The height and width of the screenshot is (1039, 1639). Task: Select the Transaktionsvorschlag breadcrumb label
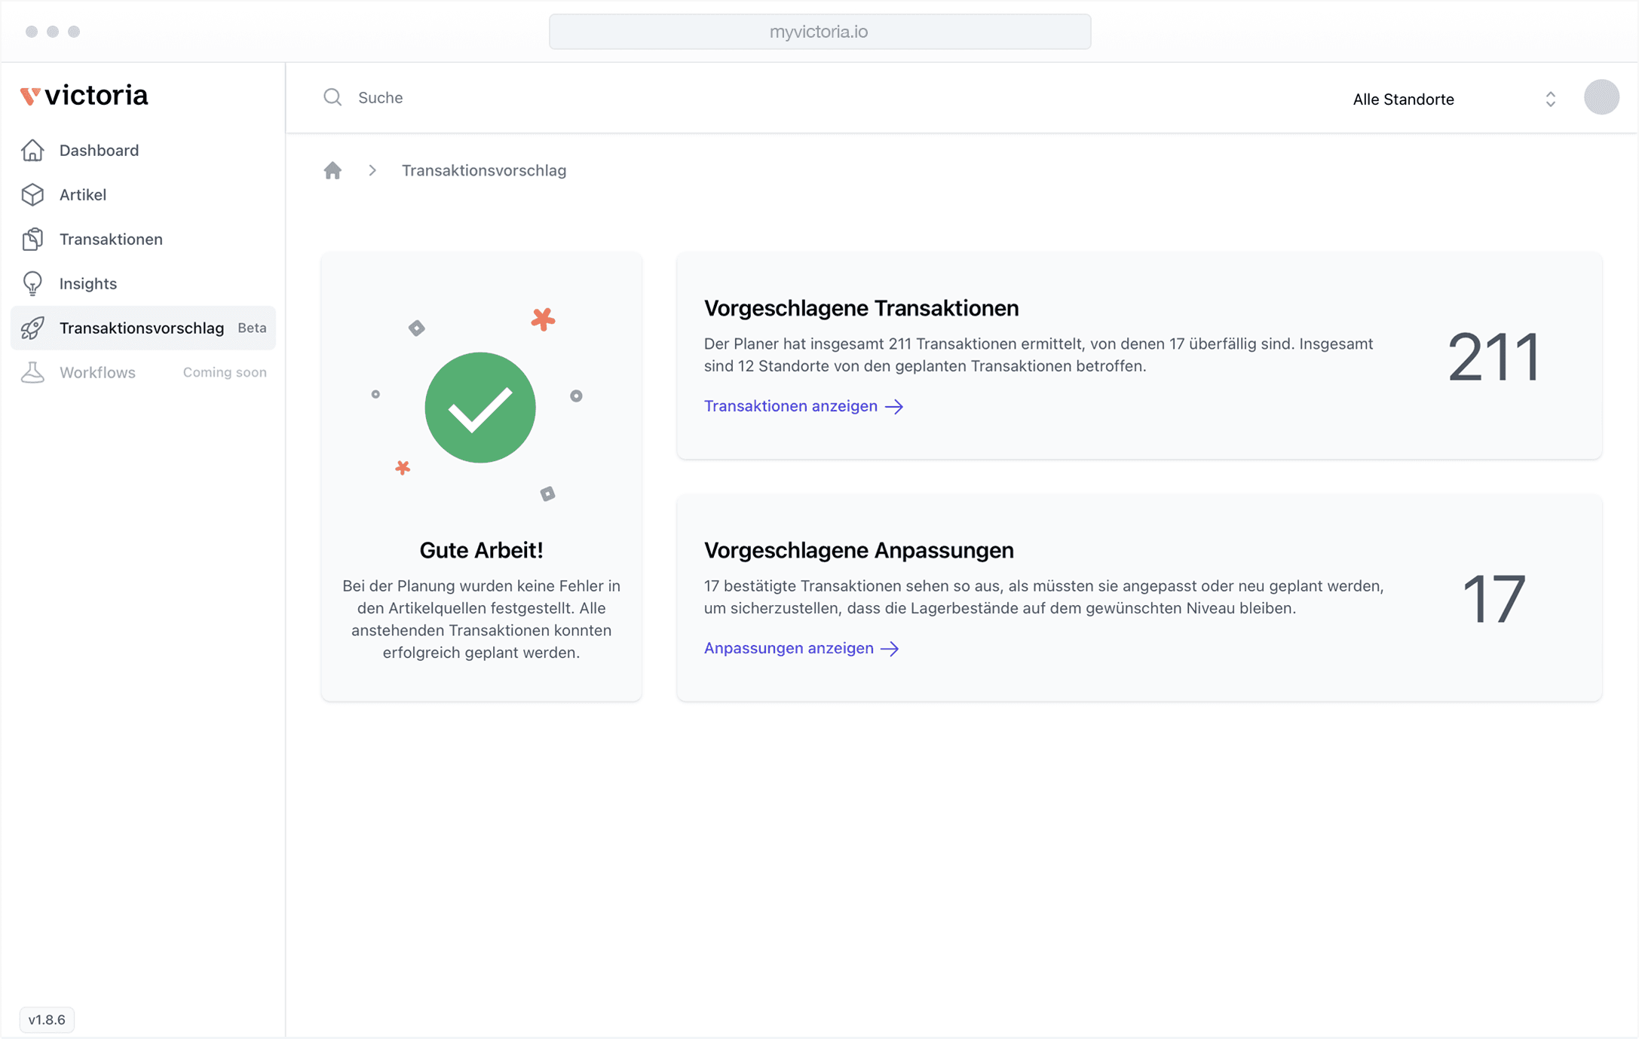tap(484, 170)
